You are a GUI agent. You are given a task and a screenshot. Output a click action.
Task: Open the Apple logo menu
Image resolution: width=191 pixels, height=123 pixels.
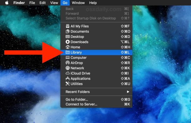(x=7, y=3)
